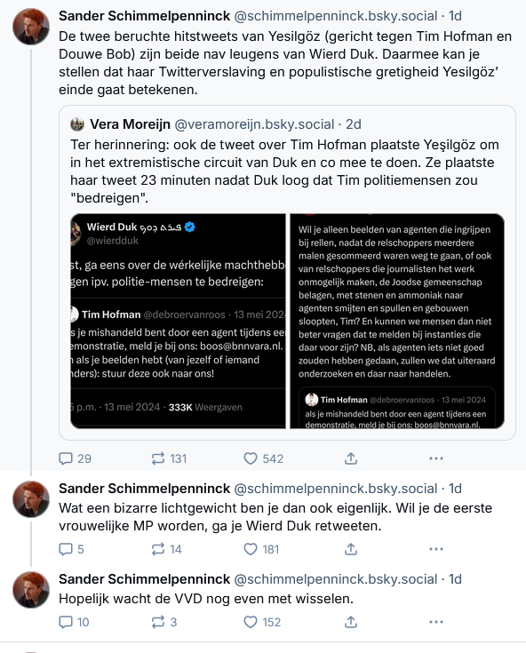Repost the post with 131 reposts

pyautogui.click(x=169, y=458)
